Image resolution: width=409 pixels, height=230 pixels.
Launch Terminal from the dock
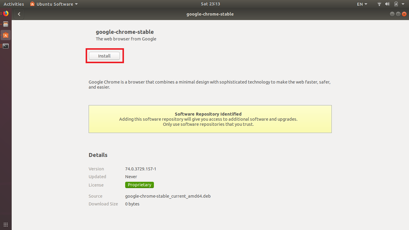pyautogui.click(x=6, y=46)
